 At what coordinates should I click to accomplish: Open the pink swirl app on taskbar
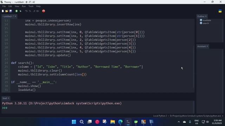tap(97, 122)
